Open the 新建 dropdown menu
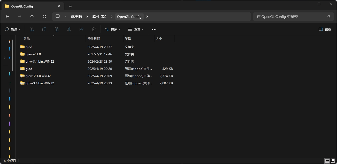337x164 pixels. click(13, 29)
